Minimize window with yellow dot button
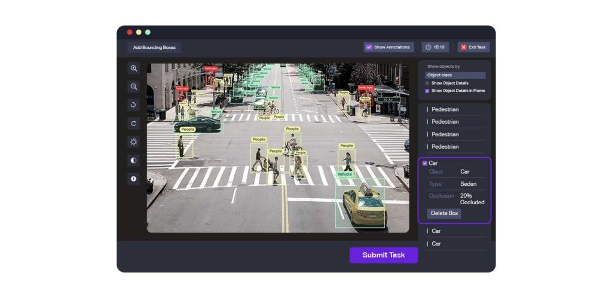 point(139,32)
